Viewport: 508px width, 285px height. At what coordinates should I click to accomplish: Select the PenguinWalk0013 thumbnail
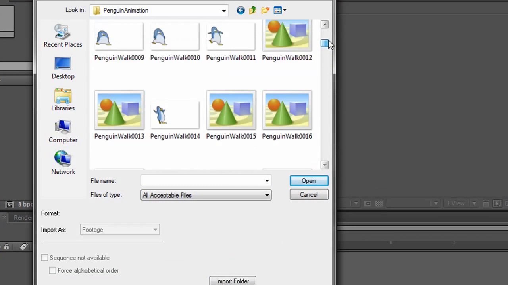click(x=119, y=110)
